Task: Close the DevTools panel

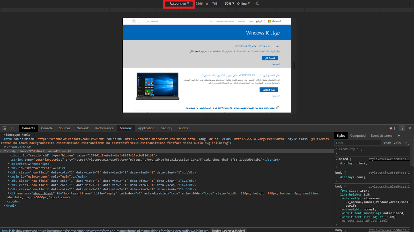Action: [x=410, y=128]
